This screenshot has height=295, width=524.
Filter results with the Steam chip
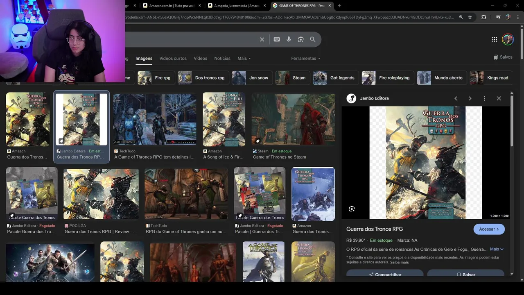(293, 78)
